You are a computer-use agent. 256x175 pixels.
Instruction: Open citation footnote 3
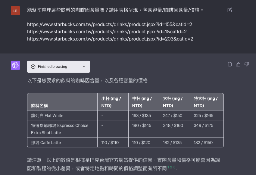tap(174, 167)
